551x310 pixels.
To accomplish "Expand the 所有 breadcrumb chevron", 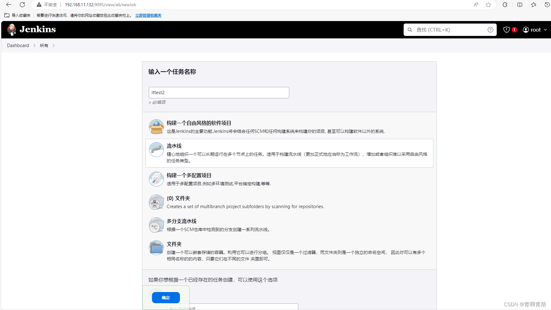I will pyautogui.click(x=54, y=46).
